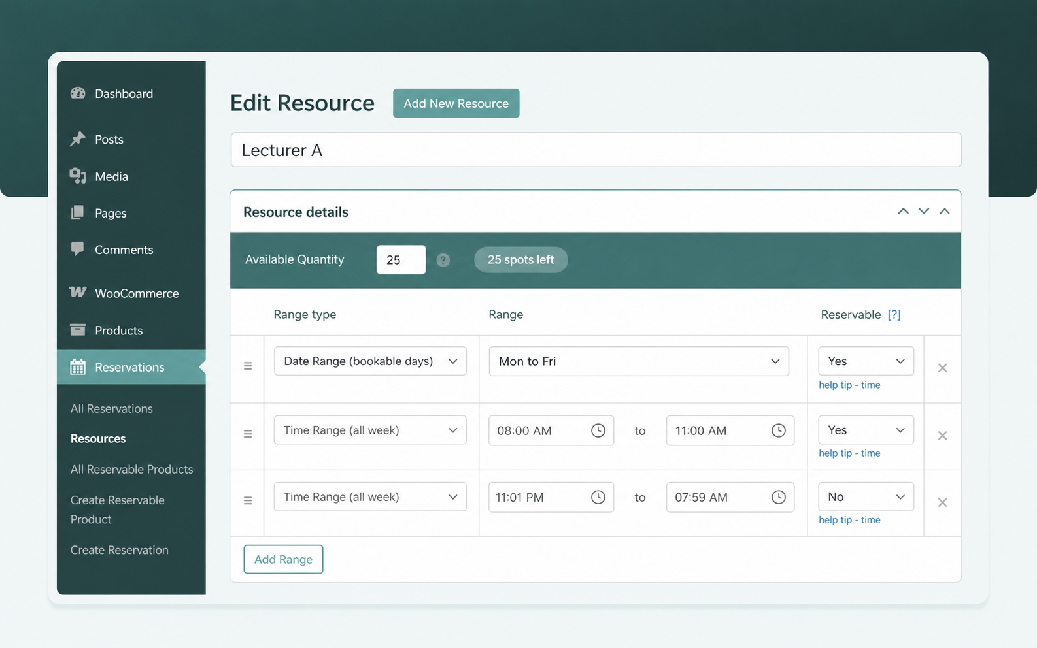Viewport: 1037px width, 648px height.
Task: Click the Dashboard gauge icon
Action: (78, 93)
